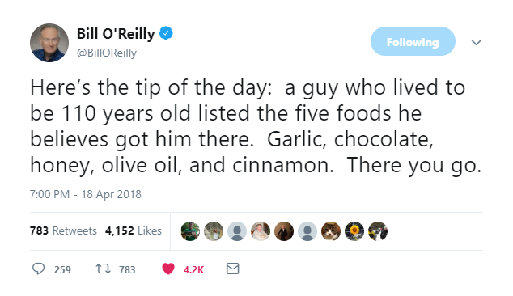Open Bill O'Reilly's profile picture

pos(49,43)
